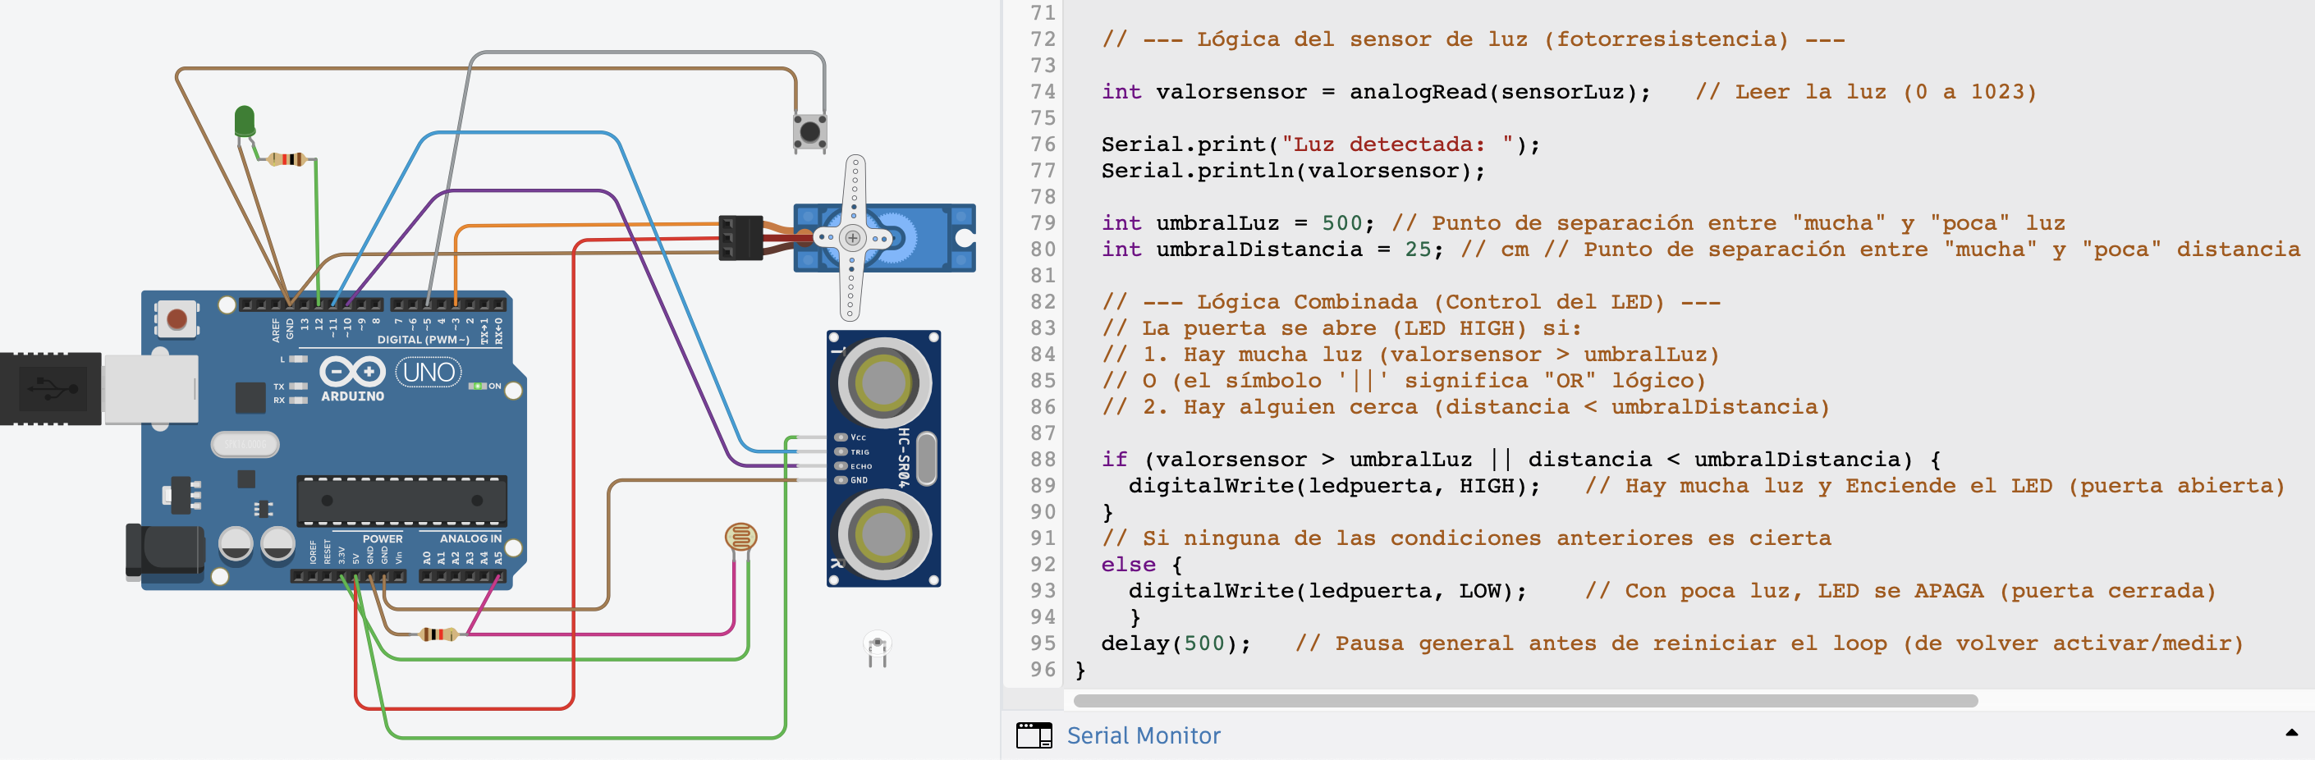Click the Serial Monitor window icon
Screen dimensions: 2315x760
[x=1034, y=735]
